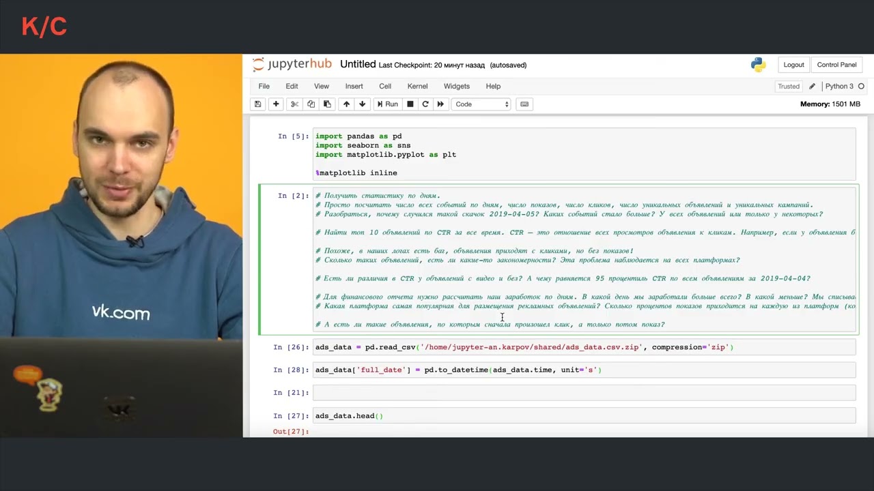Open the Widgets menu
Viewport: 874px width, 491px height.
pyautogui.click(x=456, y=87)
